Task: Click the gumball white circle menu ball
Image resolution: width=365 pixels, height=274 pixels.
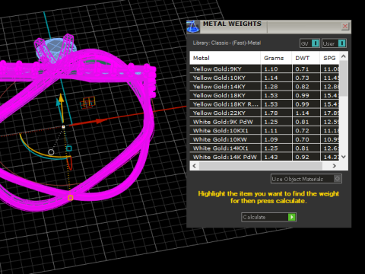Action: click(51, 152)
